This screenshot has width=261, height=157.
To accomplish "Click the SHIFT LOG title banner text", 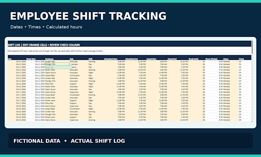I will [x=44, y=45].
